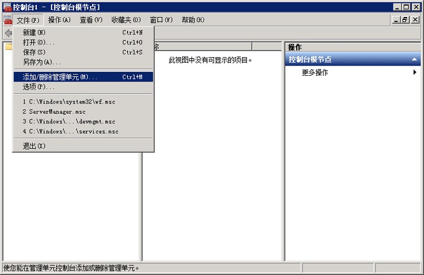This screenshot has height=275, width=424.
Task: Open the 文件(F) menu
Action: pos(28,20)
